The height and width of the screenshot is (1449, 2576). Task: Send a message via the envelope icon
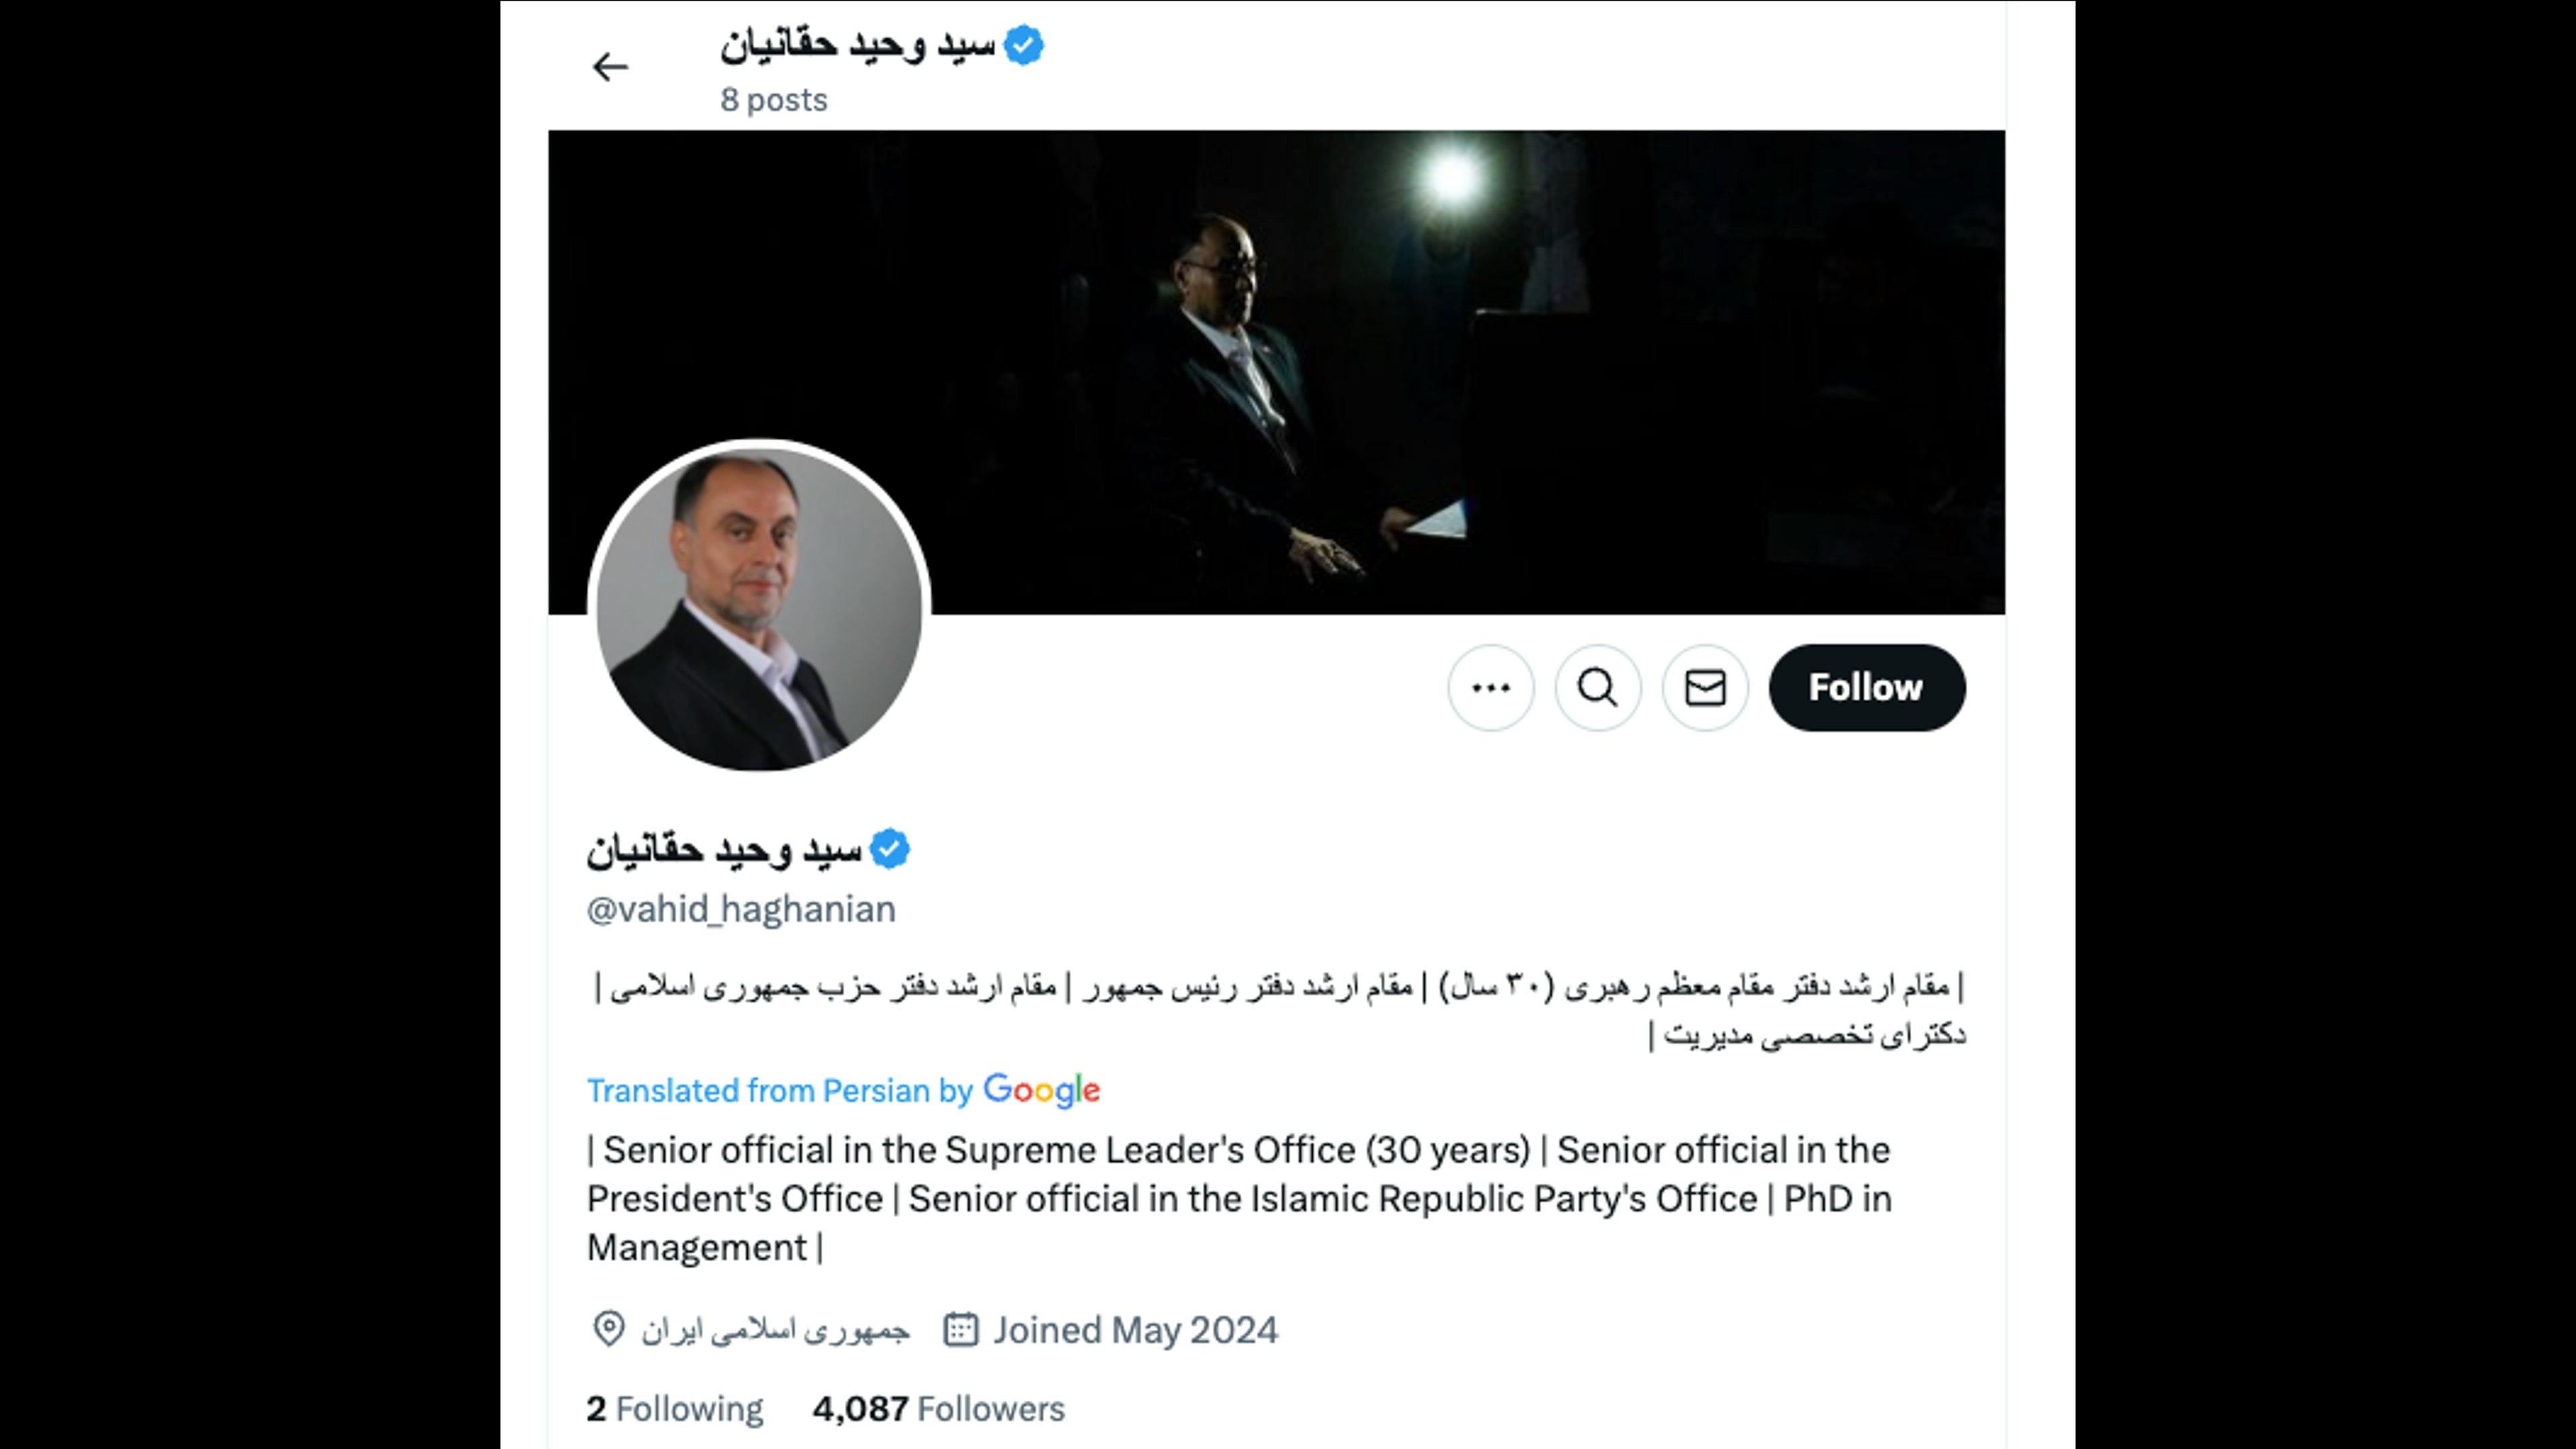tap(1705, 688)
